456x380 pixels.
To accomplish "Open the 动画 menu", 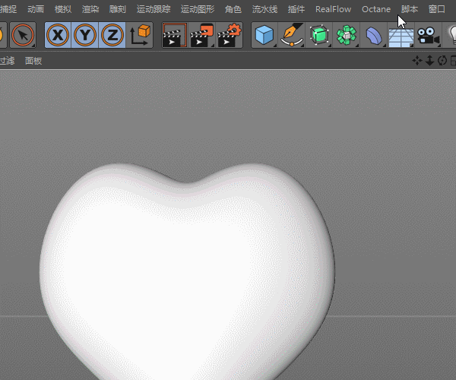I will [36, 9].
